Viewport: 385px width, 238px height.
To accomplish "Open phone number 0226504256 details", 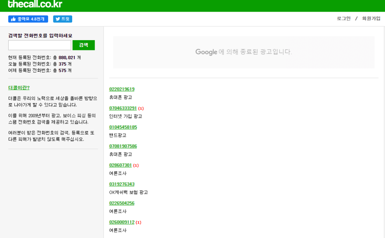I will (x=121, y=203).
